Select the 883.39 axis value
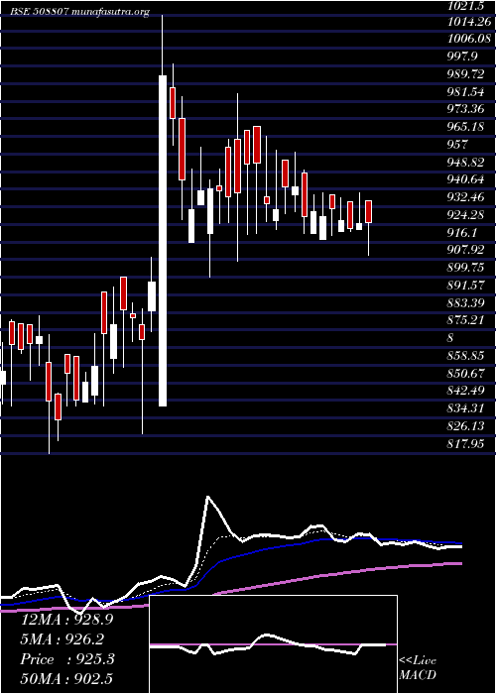 tap(465, 303)
